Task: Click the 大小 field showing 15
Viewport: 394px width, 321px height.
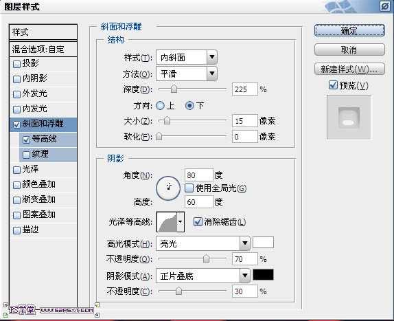Action: [x=245, y=121]
